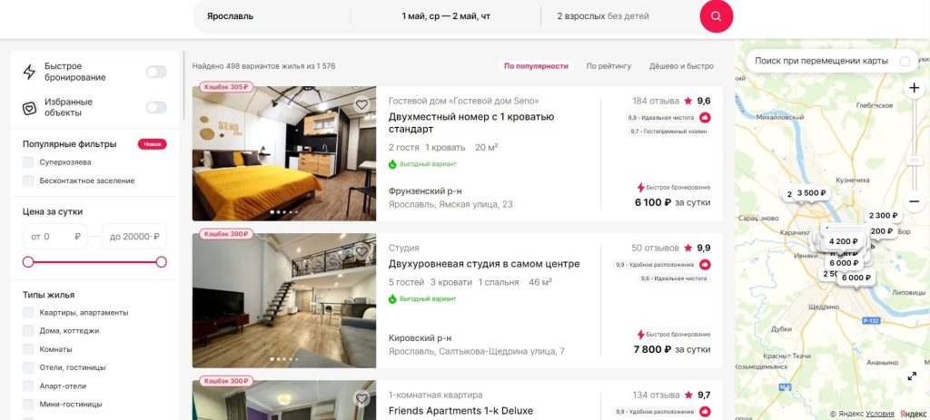
Task: Check the Суперхозяева filter
Action: [x=28, y=162]
